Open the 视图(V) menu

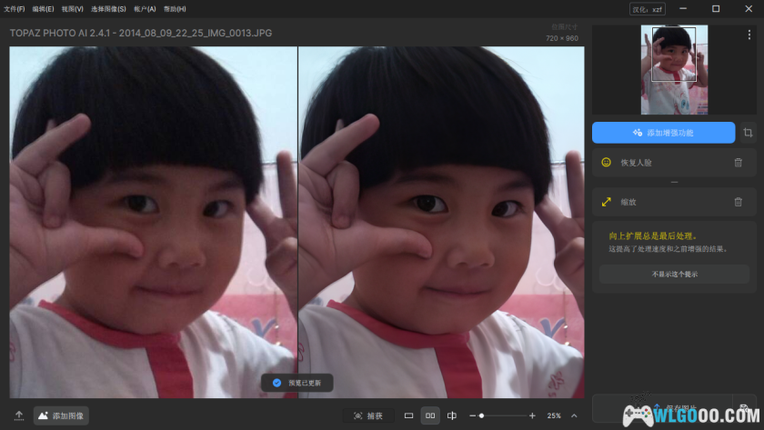72,9
